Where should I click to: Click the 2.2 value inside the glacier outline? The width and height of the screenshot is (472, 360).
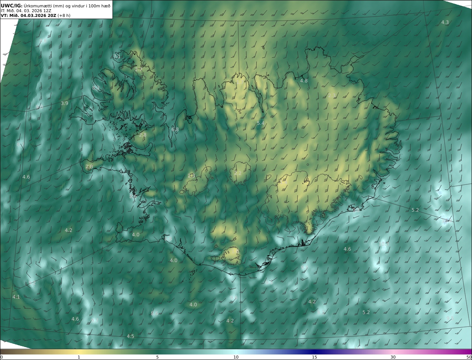(238, 173)
